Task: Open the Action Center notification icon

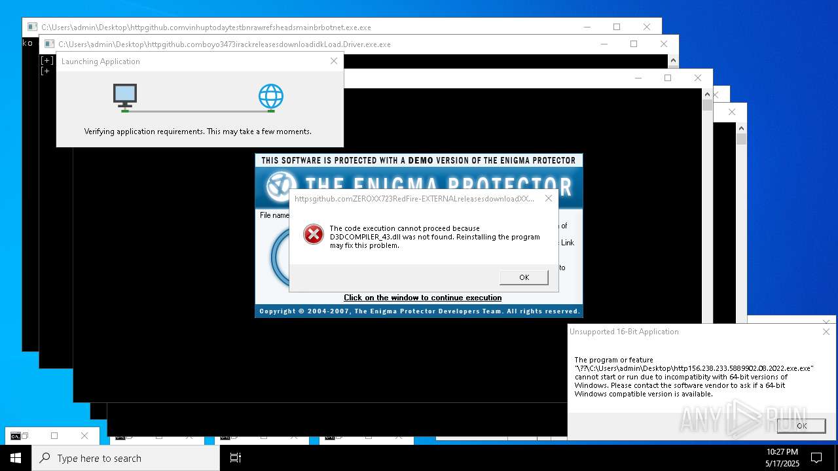Action: (816, 458)
